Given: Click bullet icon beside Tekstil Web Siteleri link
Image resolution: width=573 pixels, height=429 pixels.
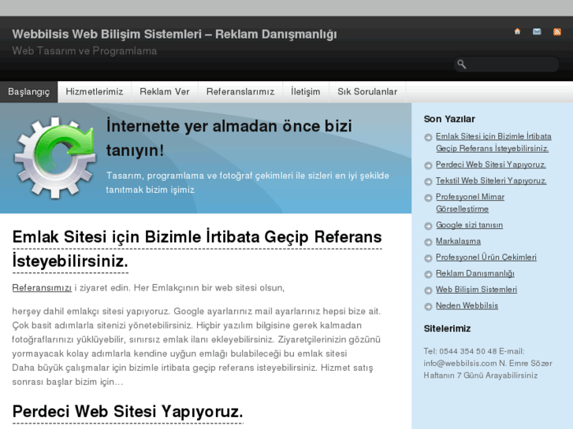Looking at the screenshot, I should tap(428, 182).
